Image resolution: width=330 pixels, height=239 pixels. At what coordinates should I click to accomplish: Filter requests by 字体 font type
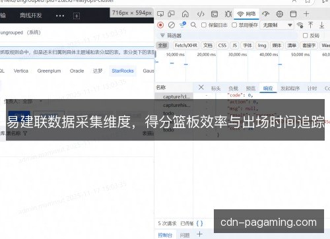click(247, 46)
